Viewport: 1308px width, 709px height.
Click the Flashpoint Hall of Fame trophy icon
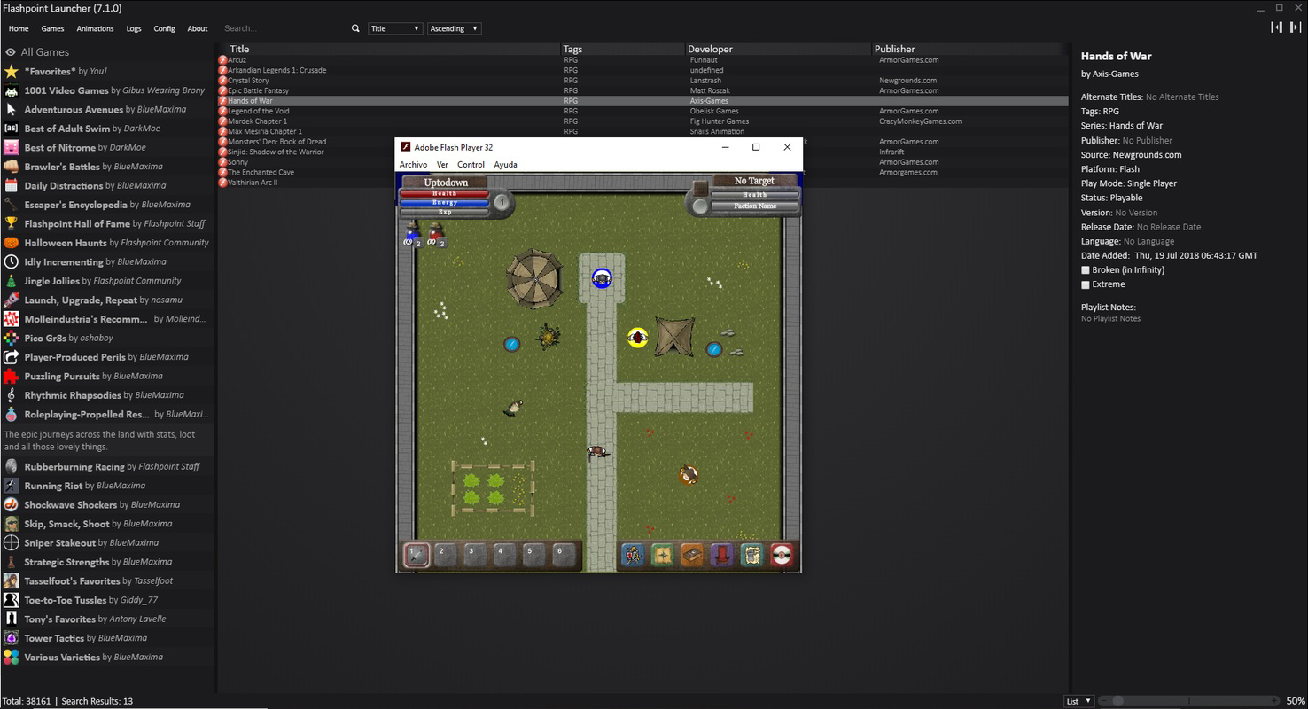click(x=11, y=223)
